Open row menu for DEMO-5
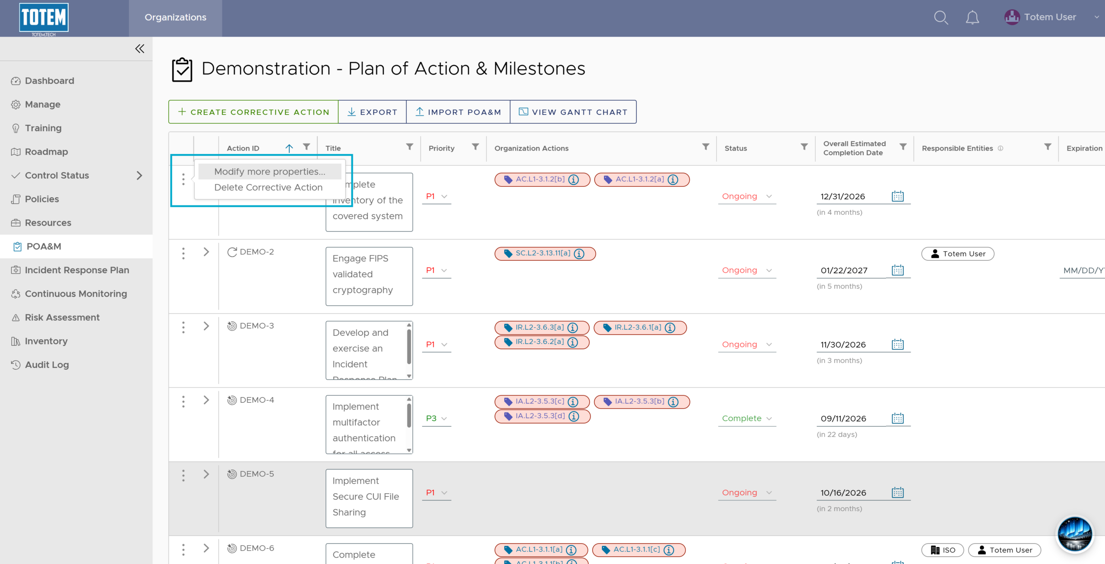1105x564 pixels. click(x=183, y=476)
